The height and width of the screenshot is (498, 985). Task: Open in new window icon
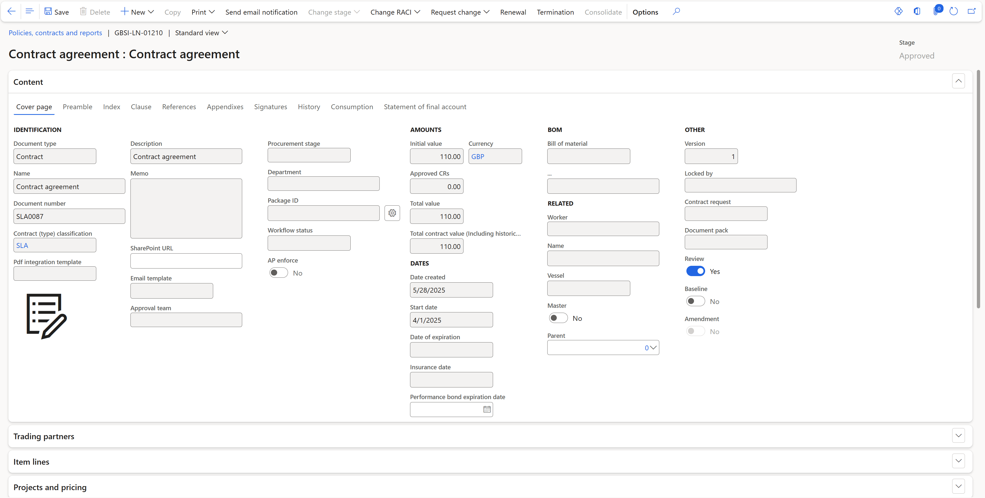tap(971, 11)
